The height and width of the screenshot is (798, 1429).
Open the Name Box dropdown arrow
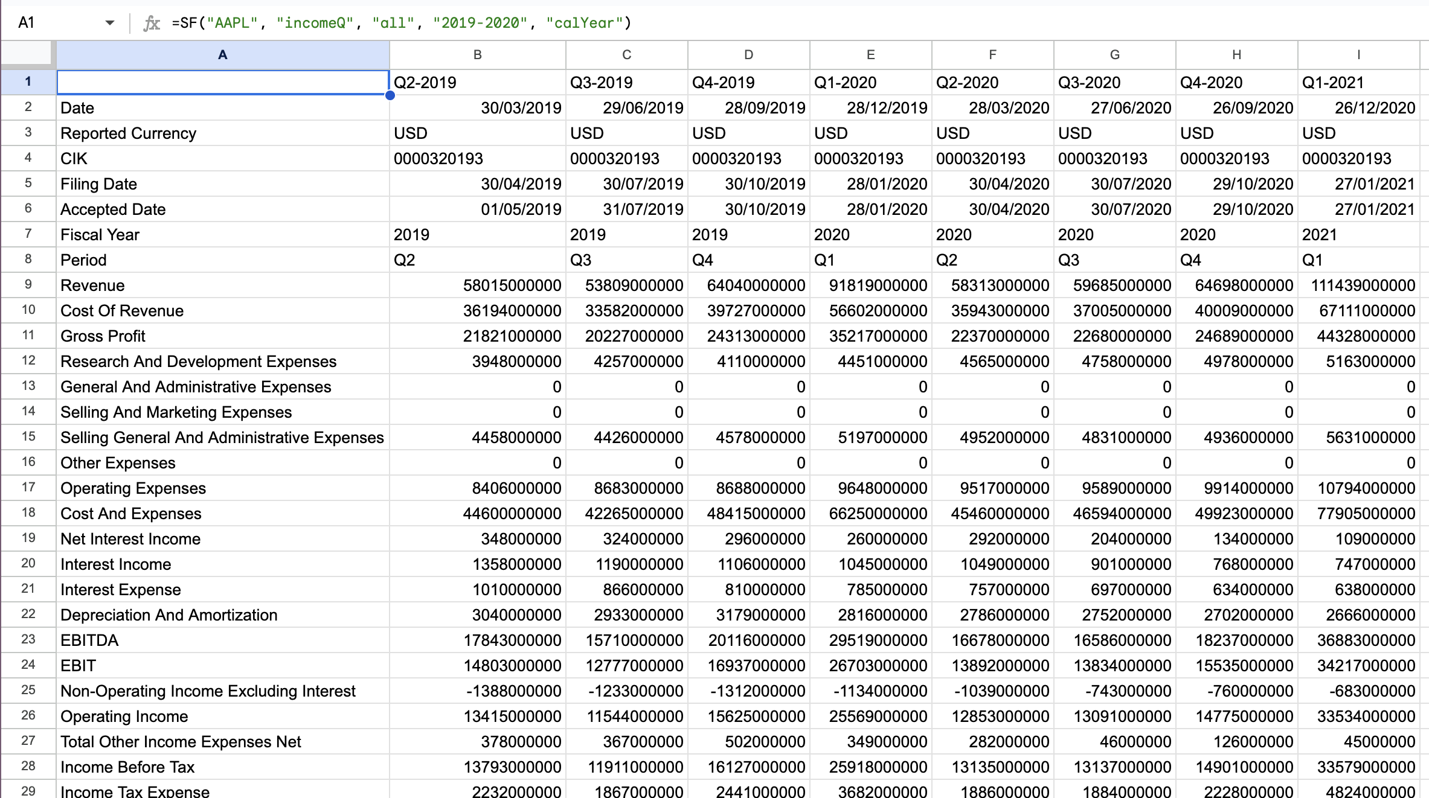(109, 23)
